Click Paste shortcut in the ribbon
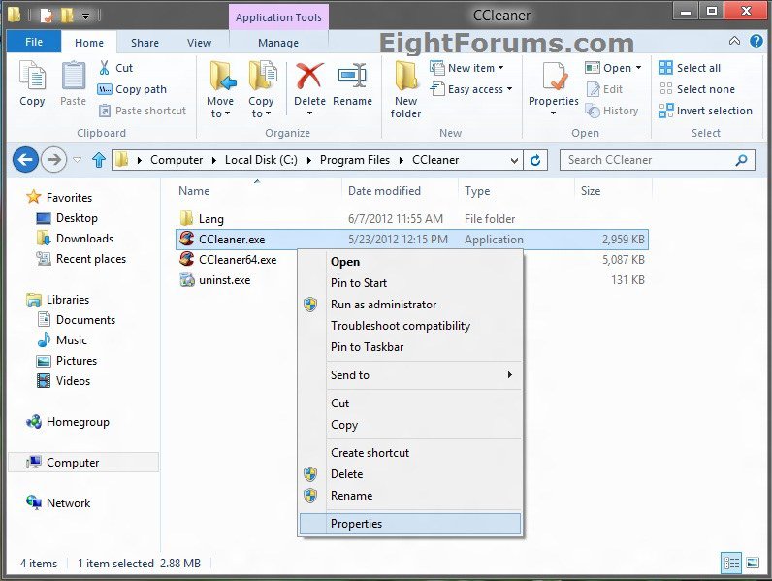 pos(143,111)
